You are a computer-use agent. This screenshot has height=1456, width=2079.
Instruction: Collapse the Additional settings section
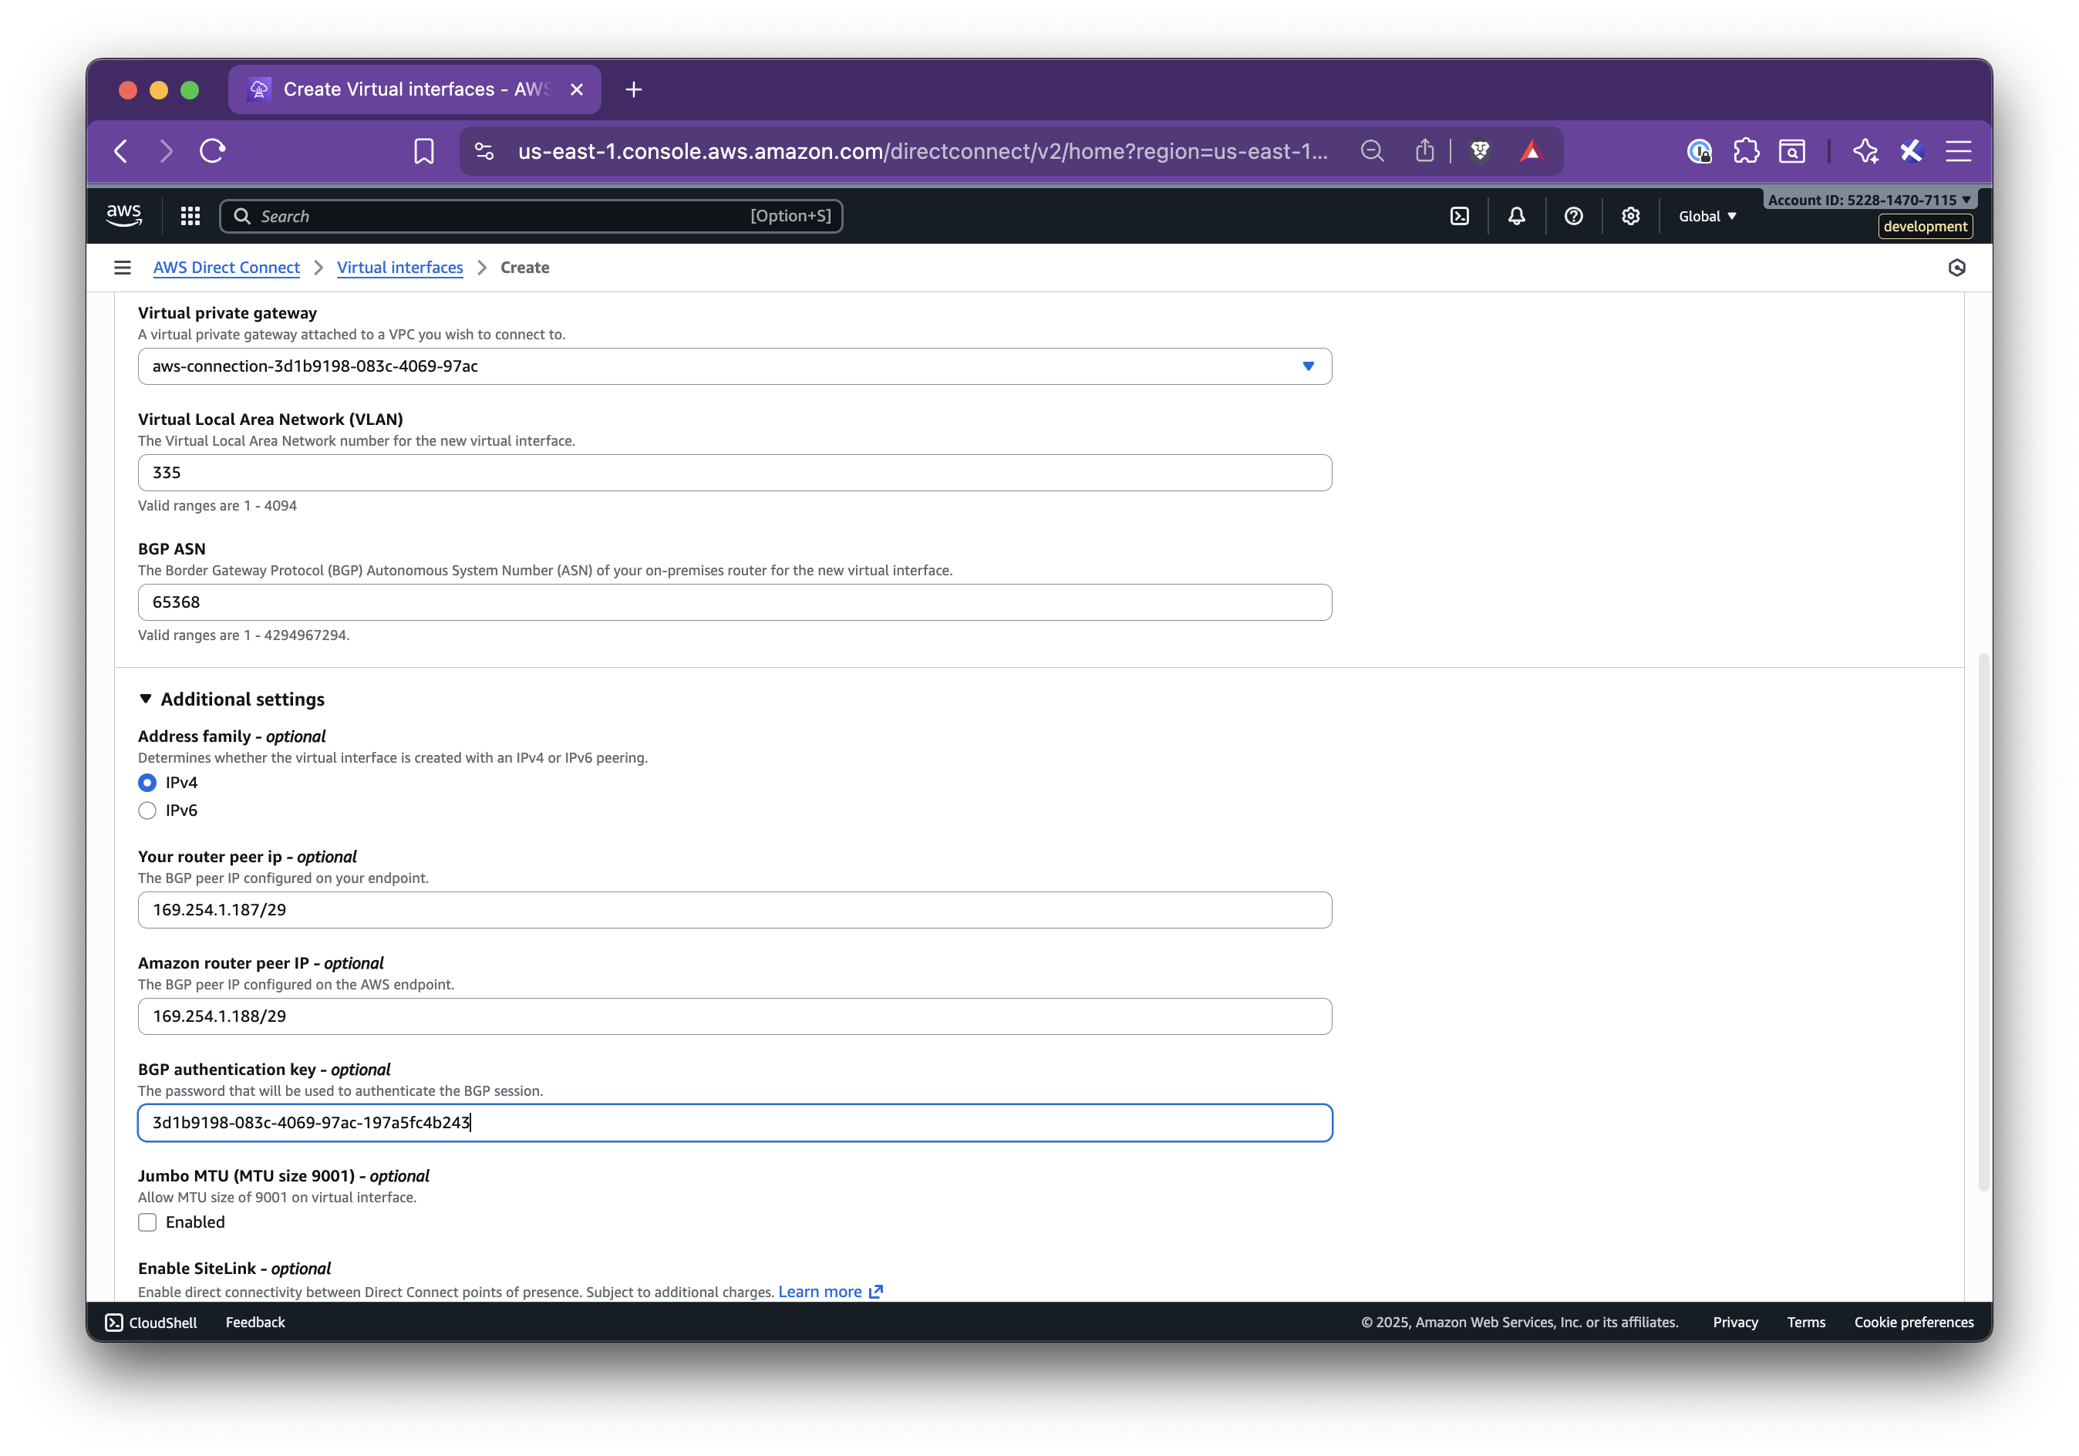click(146, 699)
